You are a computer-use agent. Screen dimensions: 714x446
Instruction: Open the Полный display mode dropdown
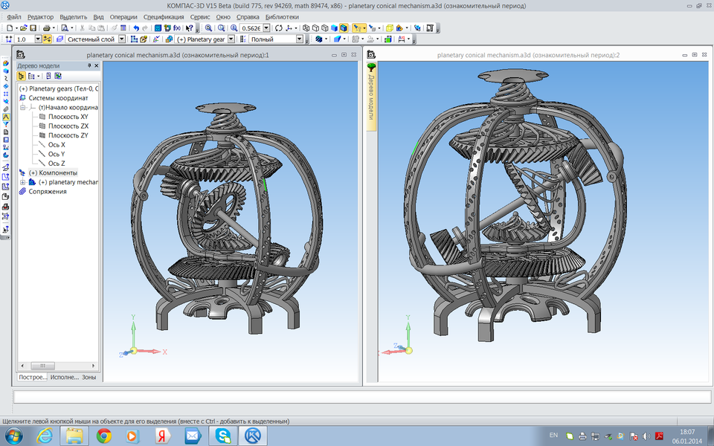[x=300, y=38]
